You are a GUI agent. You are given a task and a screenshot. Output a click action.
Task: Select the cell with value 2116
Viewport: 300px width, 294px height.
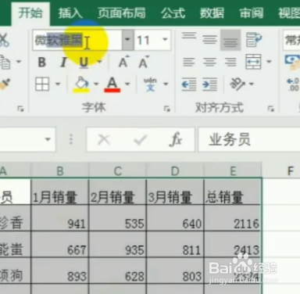click(x=232, y=218)
